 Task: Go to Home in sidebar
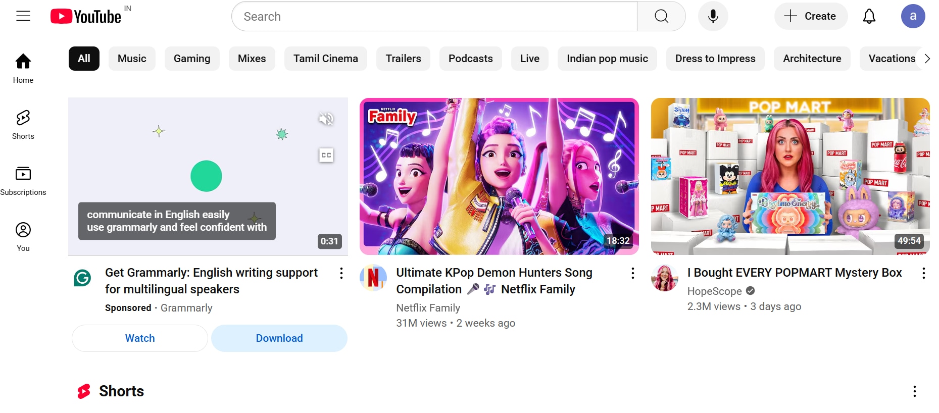tap(23, 69)
